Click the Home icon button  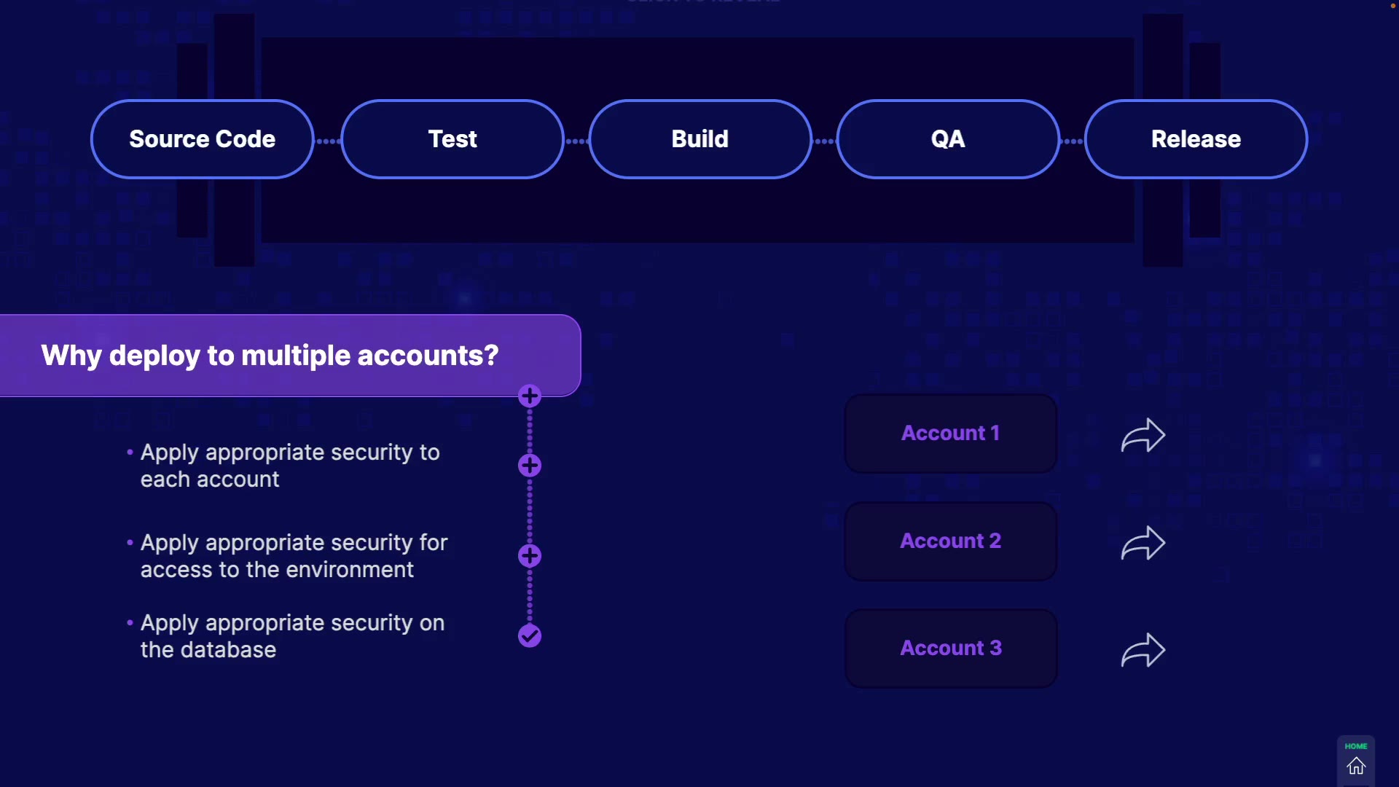[1355, 765]
